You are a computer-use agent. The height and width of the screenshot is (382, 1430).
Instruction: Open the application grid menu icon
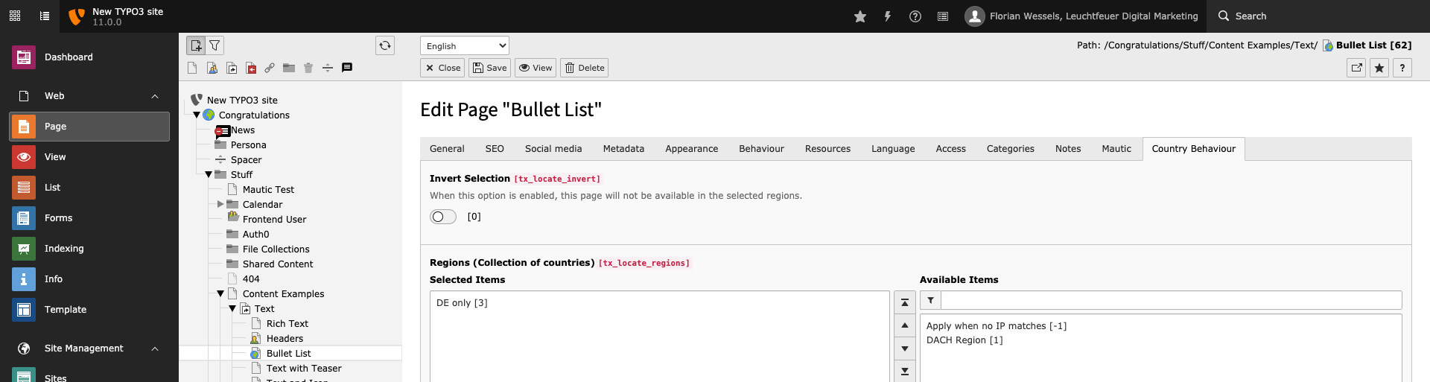pyautogui.click(x=15, y=16)
